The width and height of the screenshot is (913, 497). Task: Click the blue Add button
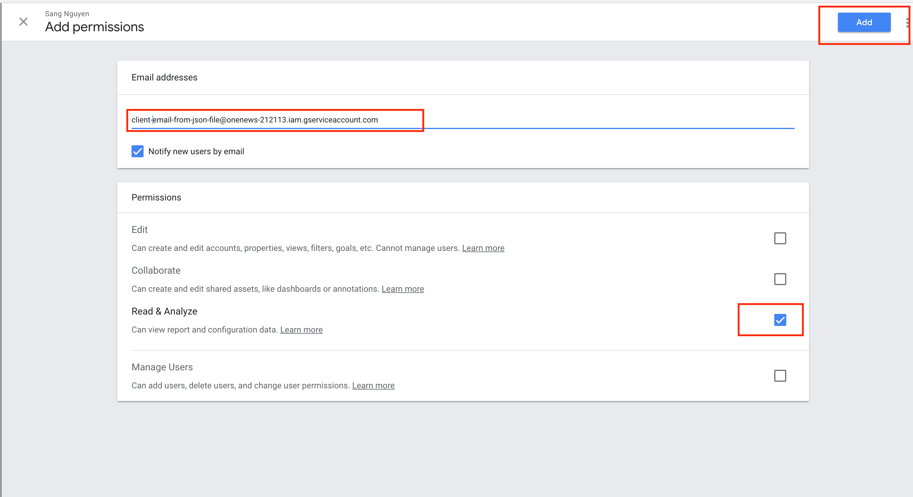click(864, 22)
